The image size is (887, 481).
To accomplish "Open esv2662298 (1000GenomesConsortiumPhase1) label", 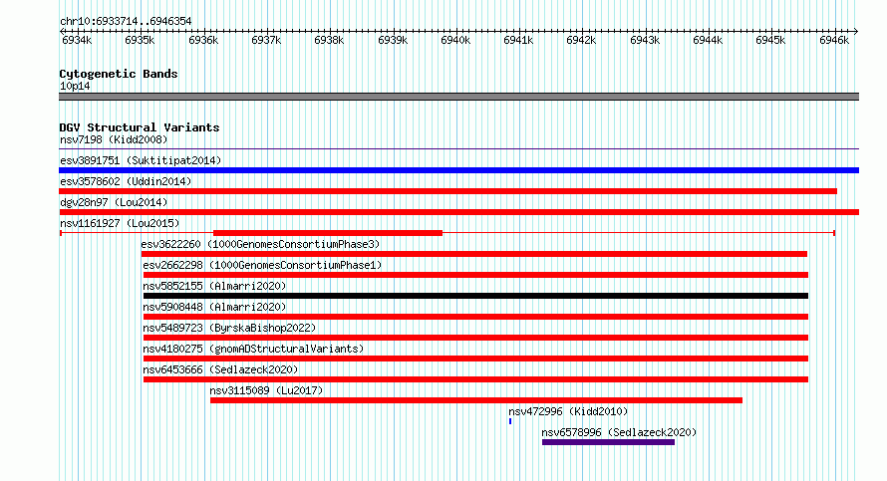I will coord(262,265).
